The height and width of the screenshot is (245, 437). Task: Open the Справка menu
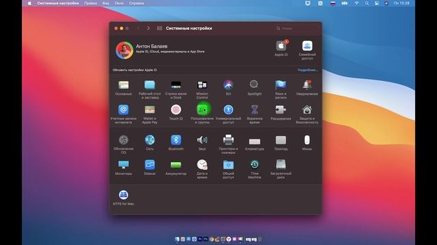click(137, 3)
